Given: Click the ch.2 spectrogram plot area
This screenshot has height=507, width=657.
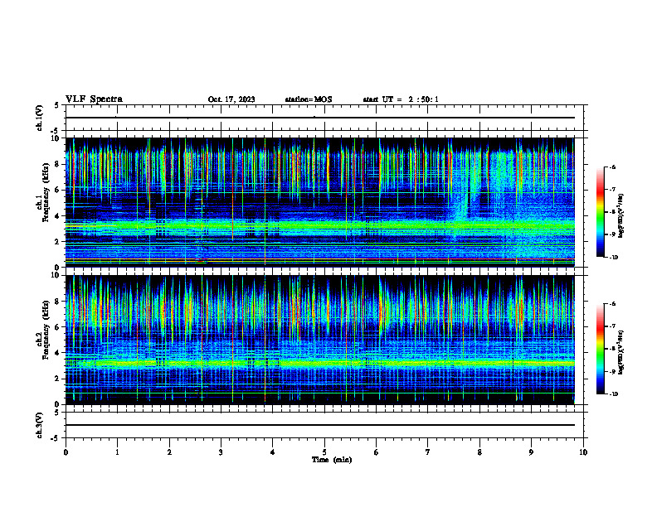Looking at the screenshot, I should coord(320,340).
